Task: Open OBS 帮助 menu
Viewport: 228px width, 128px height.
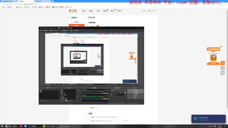Action: coord(77,30)
